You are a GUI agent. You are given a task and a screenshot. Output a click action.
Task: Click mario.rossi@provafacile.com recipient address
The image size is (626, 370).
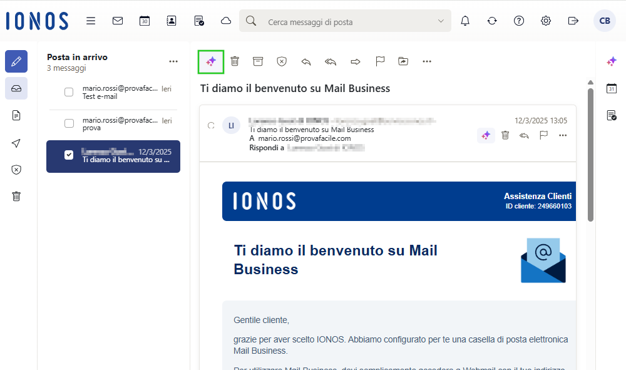point(304,138)
